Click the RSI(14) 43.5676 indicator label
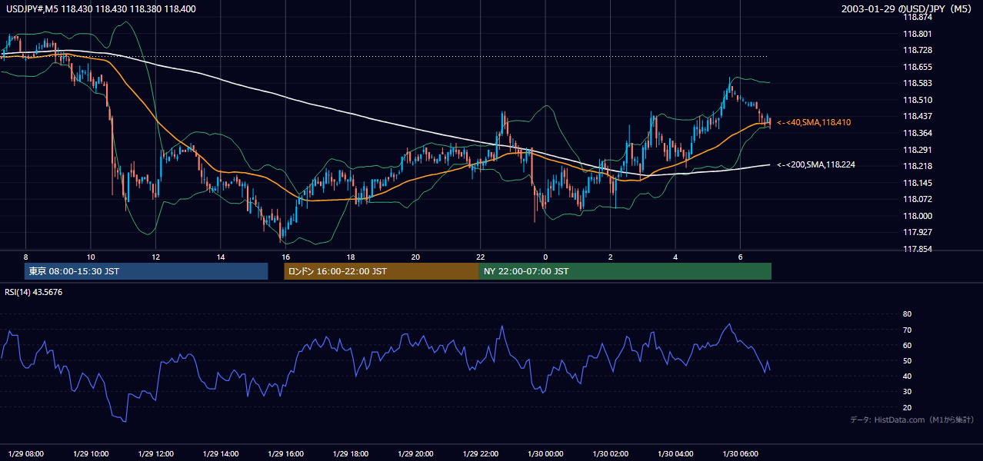Image resolution: width=983 pixels, height=461 pixels. [32, 292]
